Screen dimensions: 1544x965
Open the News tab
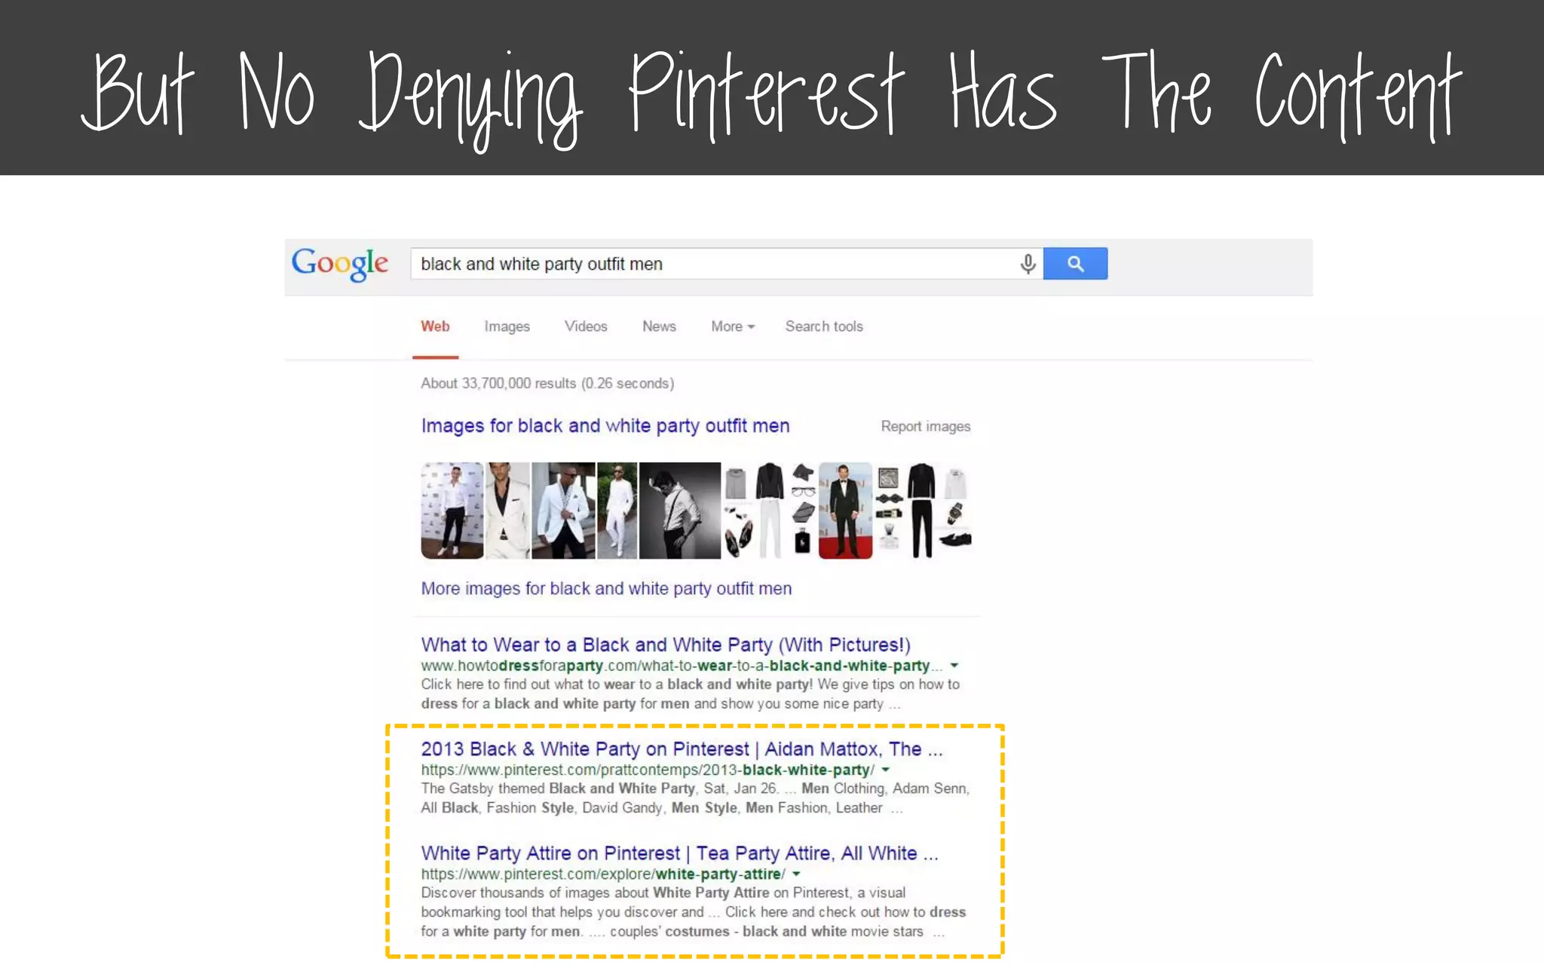point(659,326)
